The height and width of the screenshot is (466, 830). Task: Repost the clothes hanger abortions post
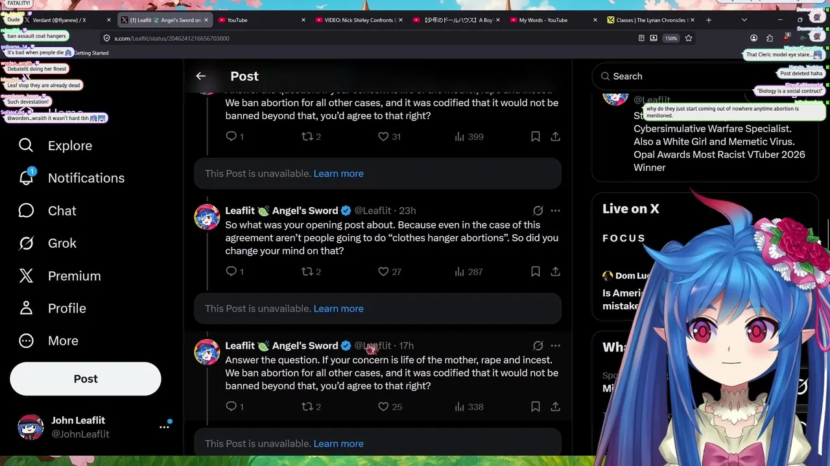pyautogui.click(x=311, y=272)
